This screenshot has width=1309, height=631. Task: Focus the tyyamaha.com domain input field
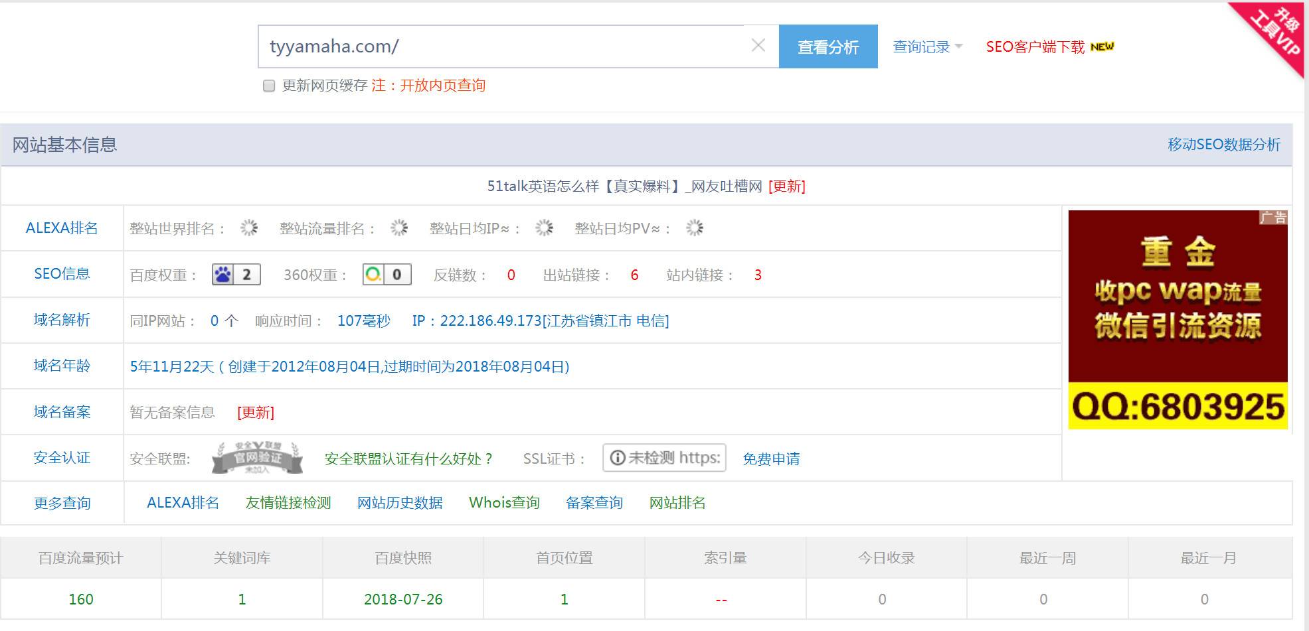click(501, 46)
